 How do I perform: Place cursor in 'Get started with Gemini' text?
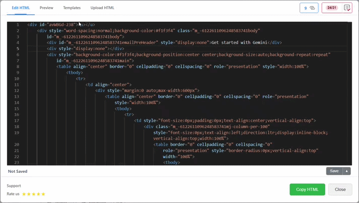(x=240, y=42)
